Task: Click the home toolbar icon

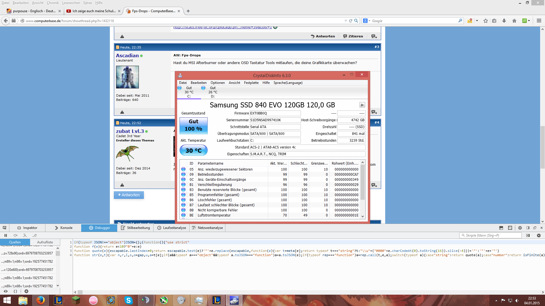Action: [514, 21]
